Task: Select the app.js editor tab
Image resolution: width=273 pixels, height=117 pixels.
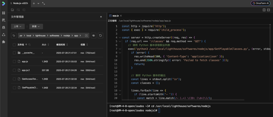Action: pos(115,16)
